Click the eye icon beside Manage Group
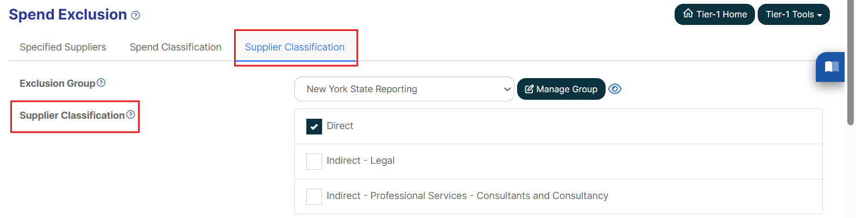The height and width of the screenshot is (218, 856). pyautogui.click(x=615, y=89)
